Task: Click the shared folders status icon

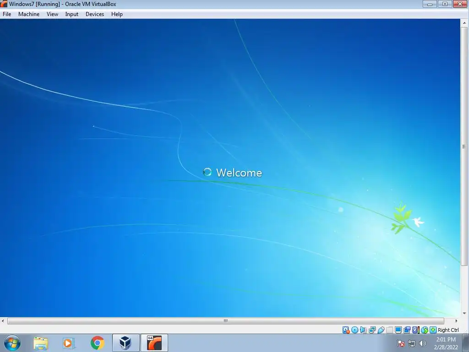Action: tap(389, 330)
